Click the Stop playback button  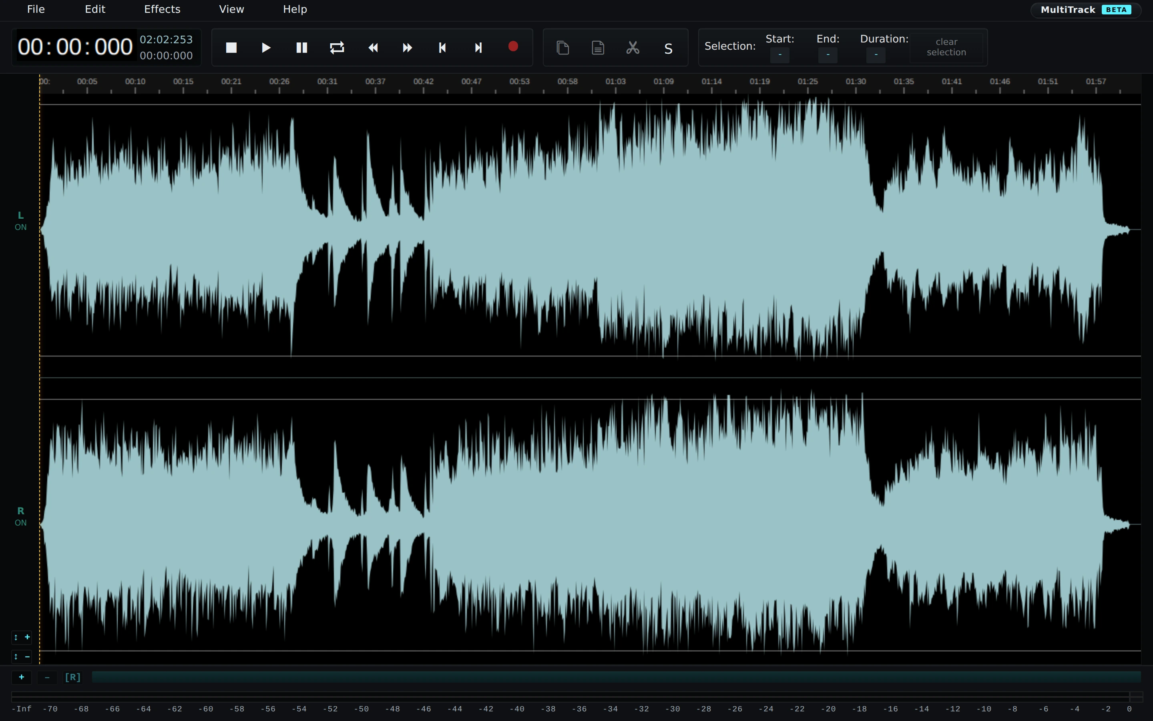(x=231, y=48)
